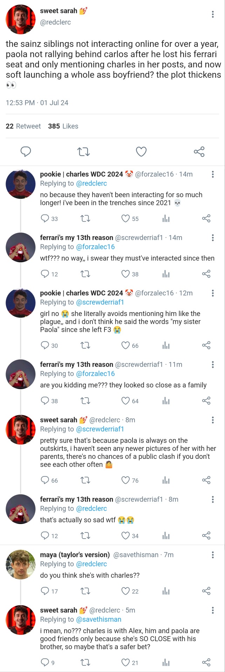225x672 pixels.
Task: Comment on the "always on the outskirts" reply
Action: click(x=45, y=480)
